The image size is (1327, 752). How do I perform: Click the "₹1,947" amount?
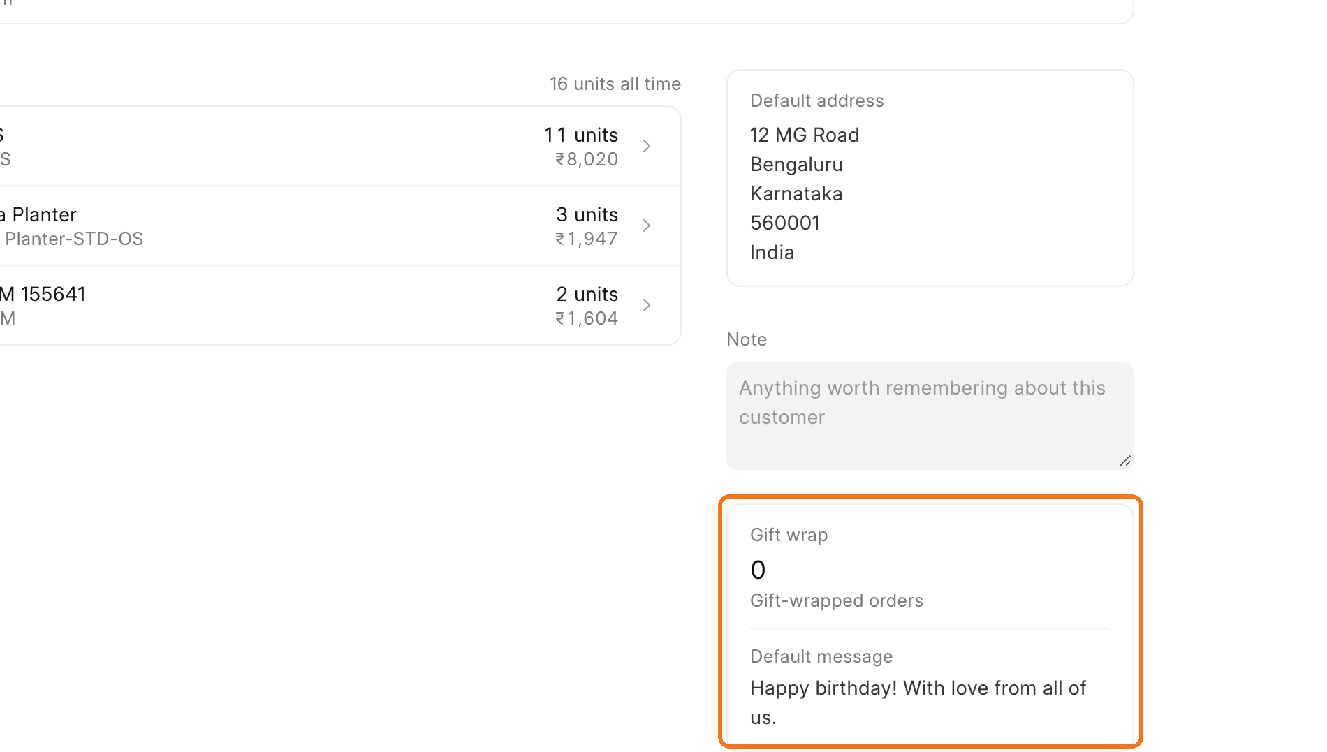pyautogui.click(x=587, y=239)
